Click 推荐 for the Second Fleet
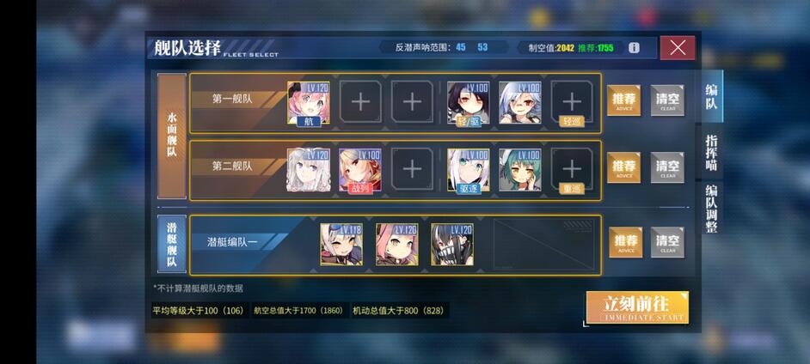Screen dimensions: 810x364 [623, 167]
